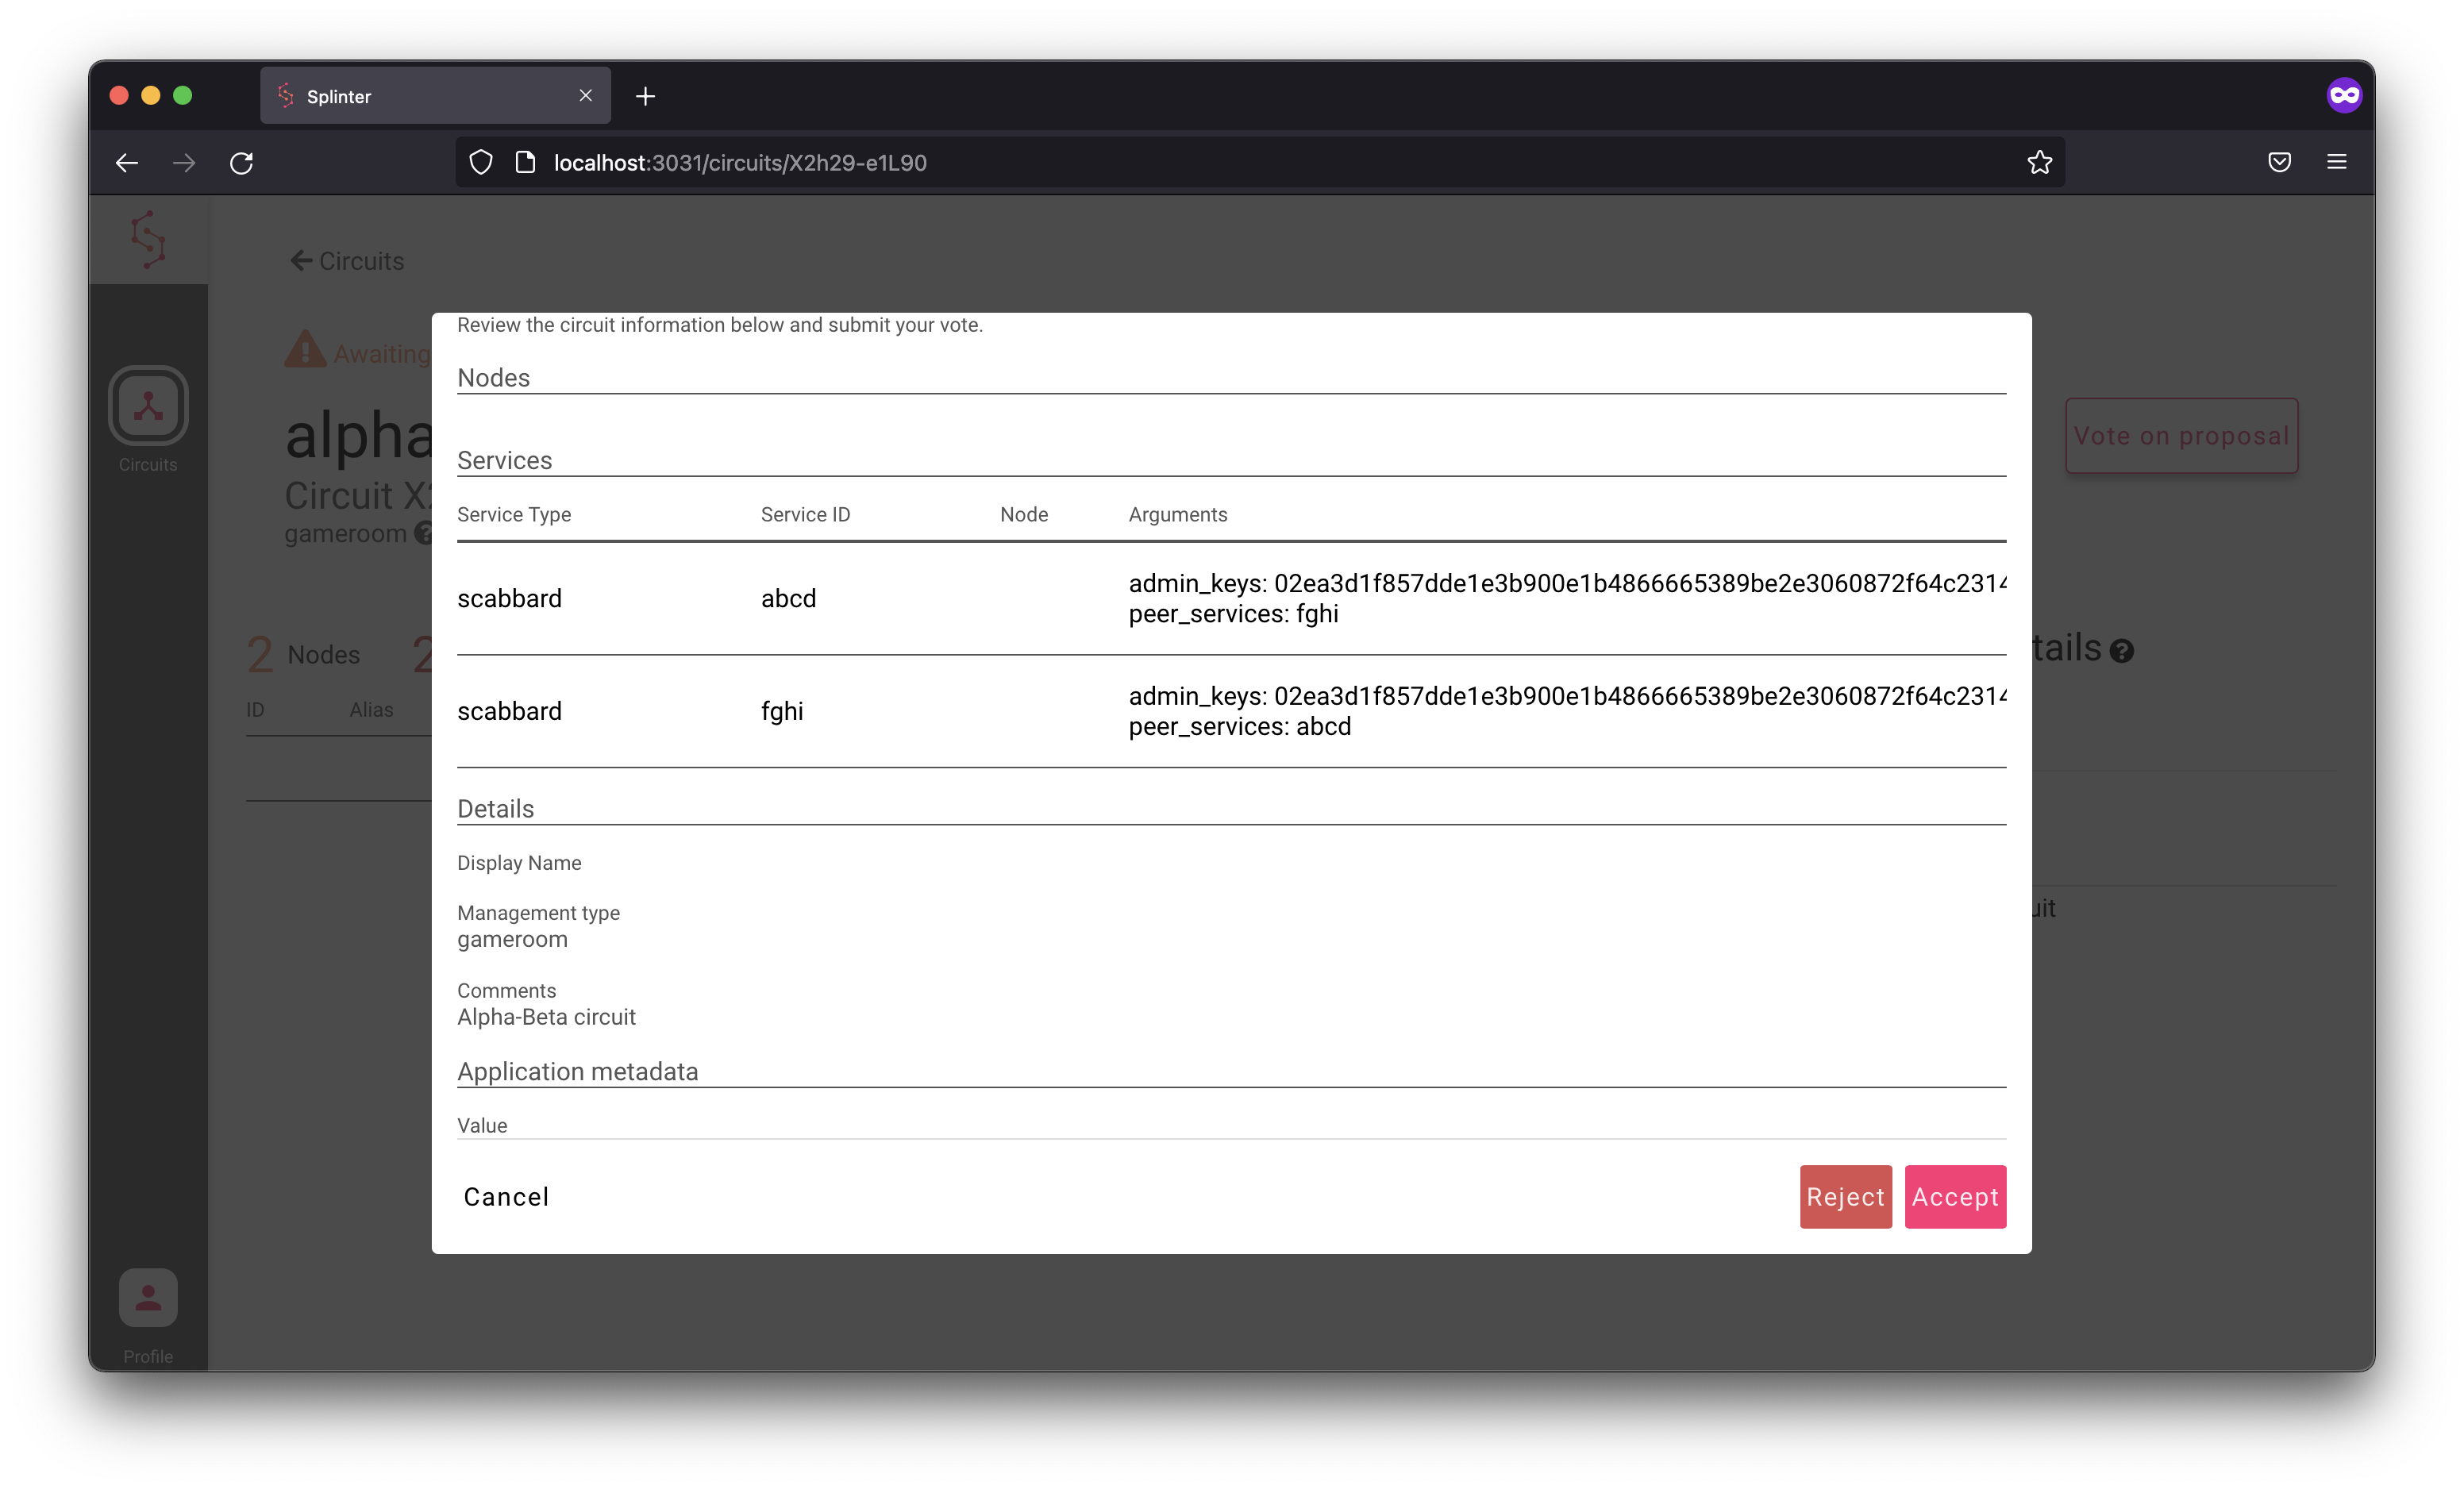The height and width of the screenshot is (1489, 2464).
Task: Click the Service Type column header
Action: point(514,514)
